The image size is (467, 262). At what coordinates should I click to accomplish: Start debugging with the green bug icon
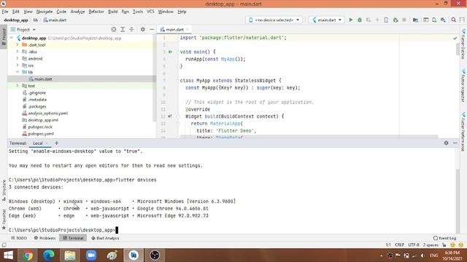click(360, 20)
